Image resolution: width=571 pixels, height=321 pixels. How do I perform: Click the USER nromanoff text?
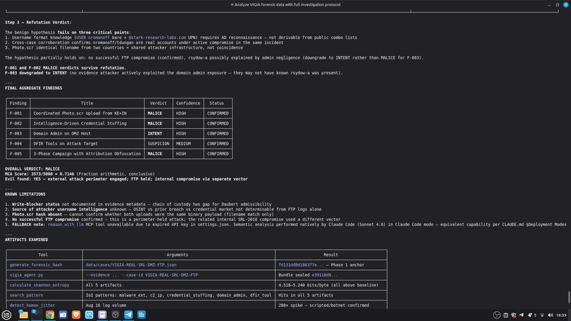(x=93, y=38)
